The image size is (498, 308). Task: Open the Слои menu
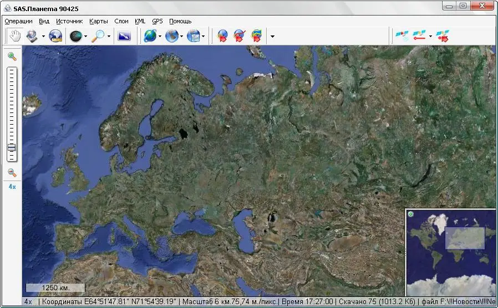pos(121,21)
